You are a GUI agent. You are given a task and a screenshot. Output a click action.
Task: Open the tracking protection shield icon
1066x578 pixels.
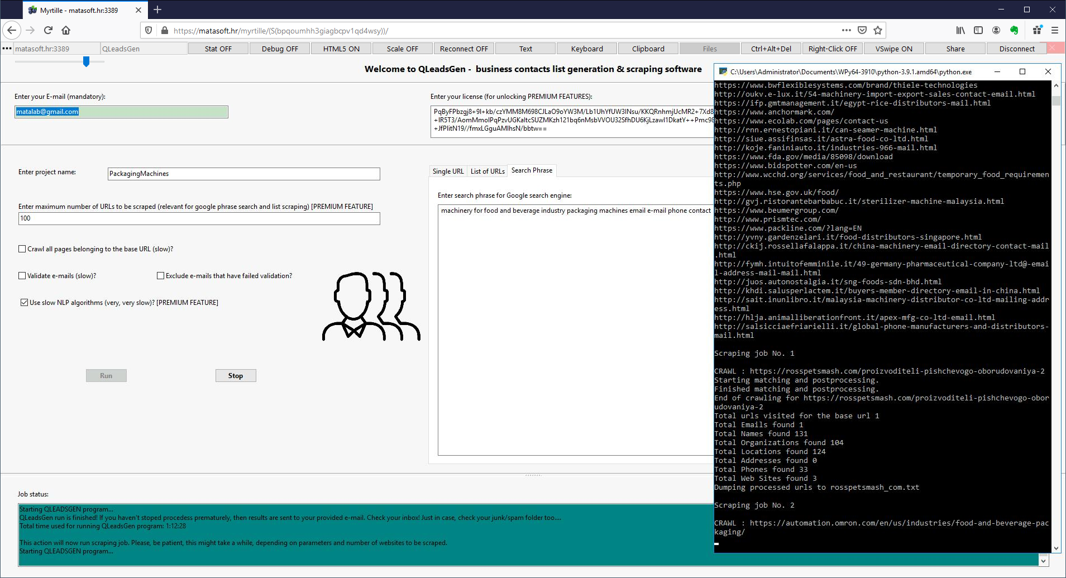[x=149, y=30]
